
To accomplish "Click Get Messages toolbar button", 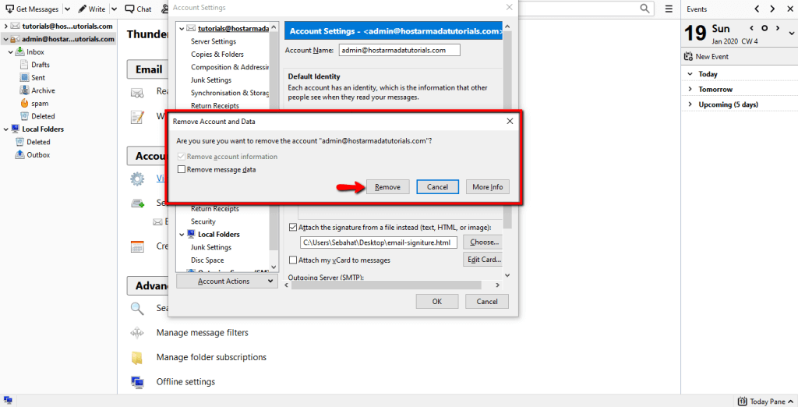I will tap(32, 9).
